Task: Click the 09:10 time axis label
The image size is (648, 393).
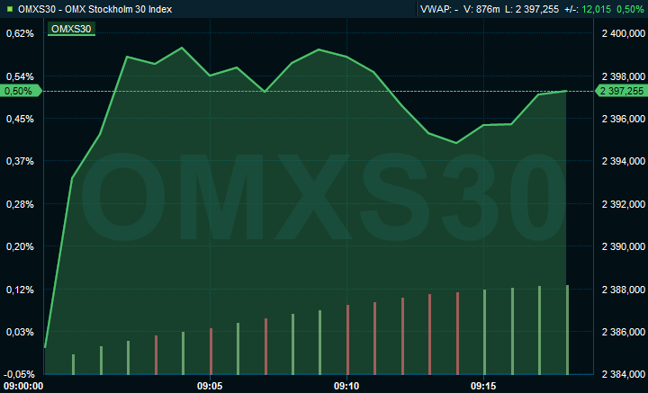Action: 346,386
